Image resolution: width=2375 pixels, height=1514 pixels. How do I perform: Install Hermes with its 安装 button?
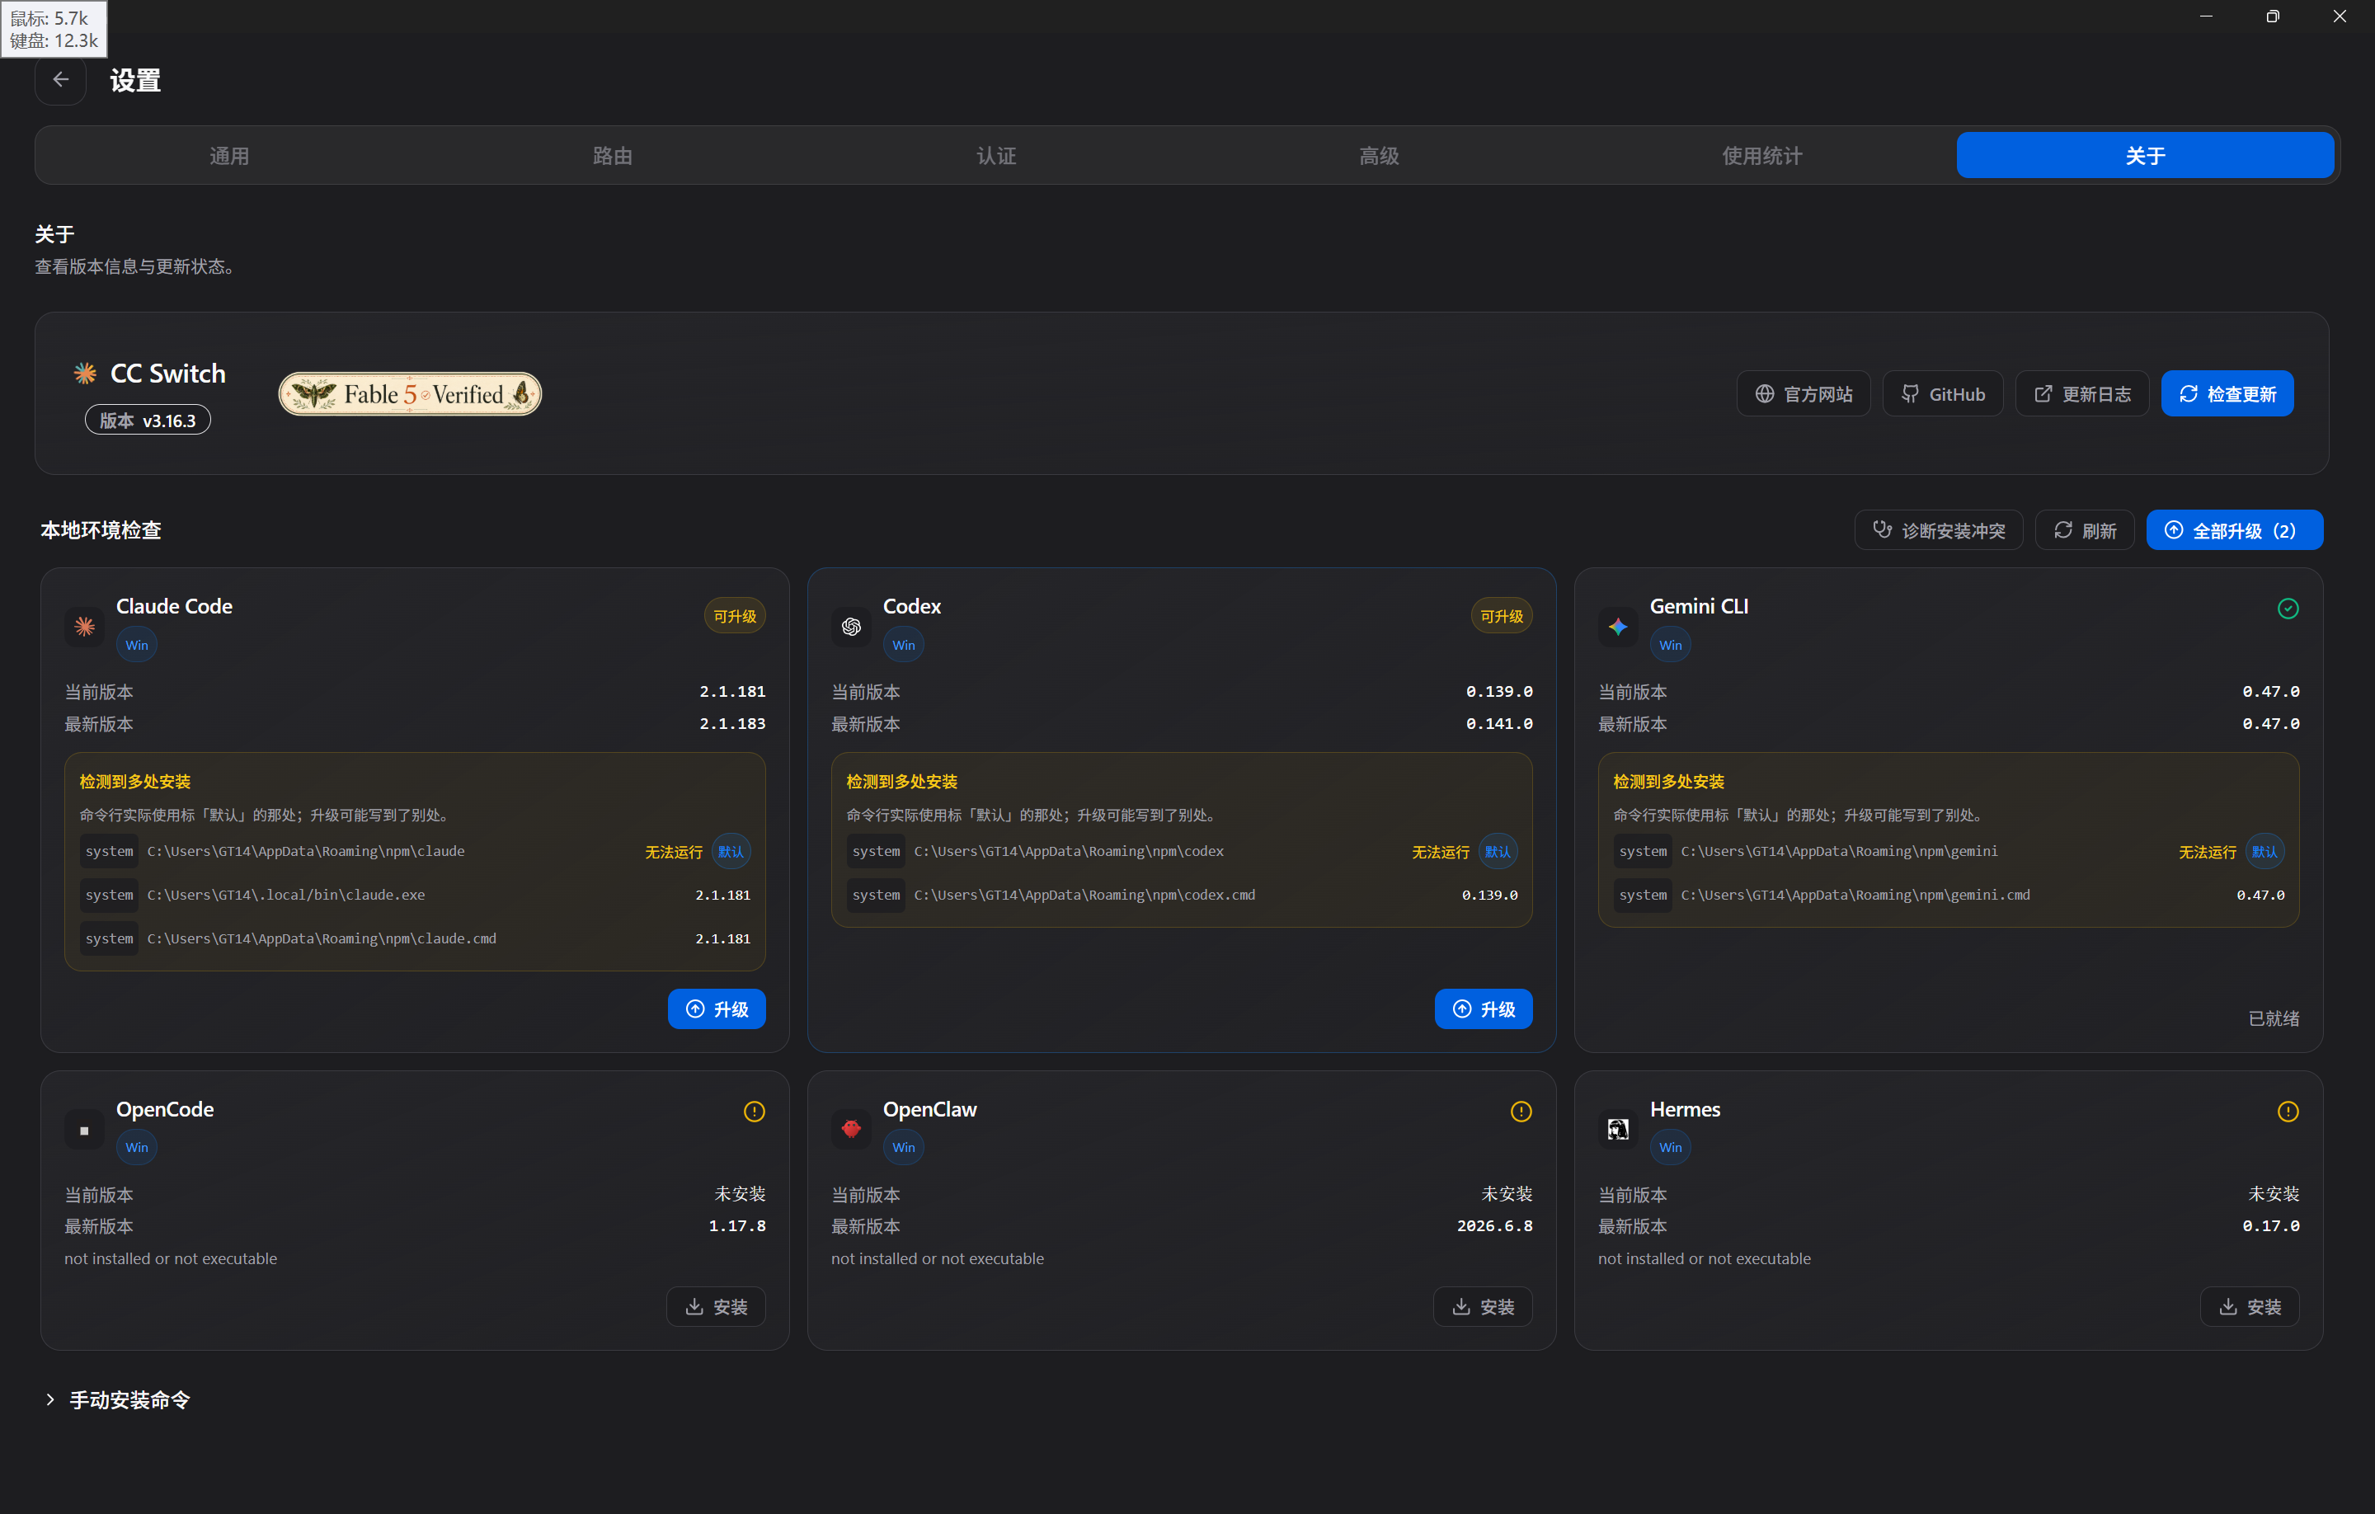point(2249,1306)
